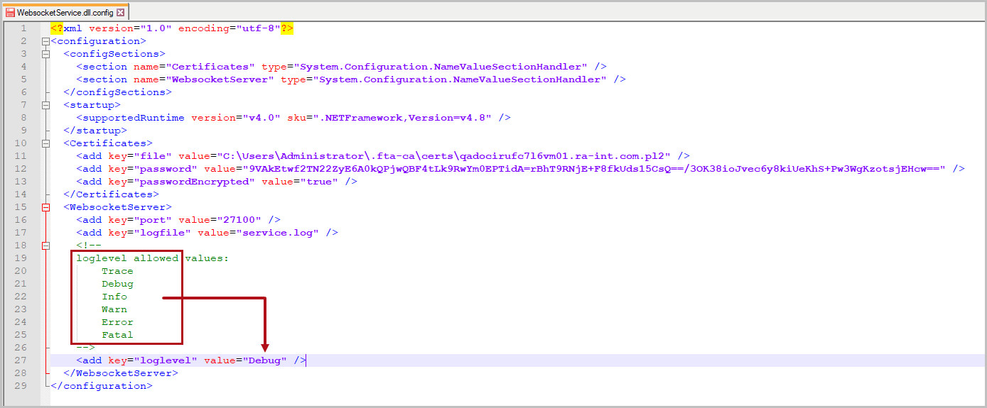Viewport: 987px width, 408px height.
Task: Click the key "loglevel" attribute on line 27
Action: [x=153, y=360]
